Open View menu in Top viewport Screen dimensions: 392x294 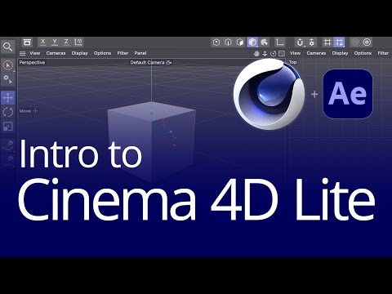click(295, 53)
